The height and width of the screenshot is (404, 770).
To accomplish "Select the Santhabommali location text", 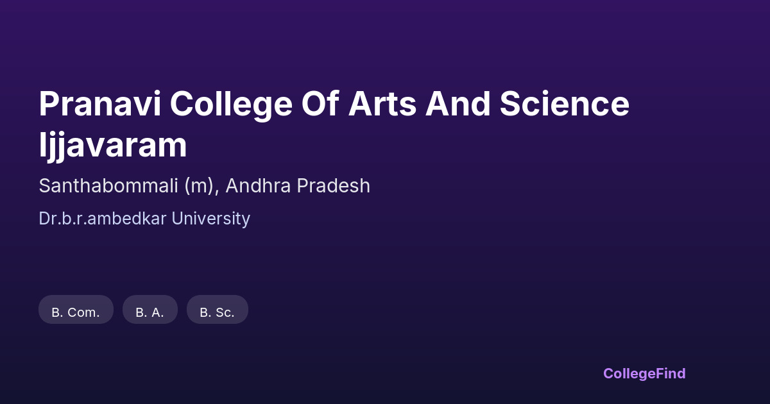I will [x=108, y=186].
